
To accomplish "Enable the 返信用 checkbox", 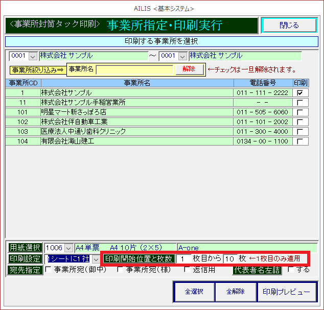I will pos(187,270).
